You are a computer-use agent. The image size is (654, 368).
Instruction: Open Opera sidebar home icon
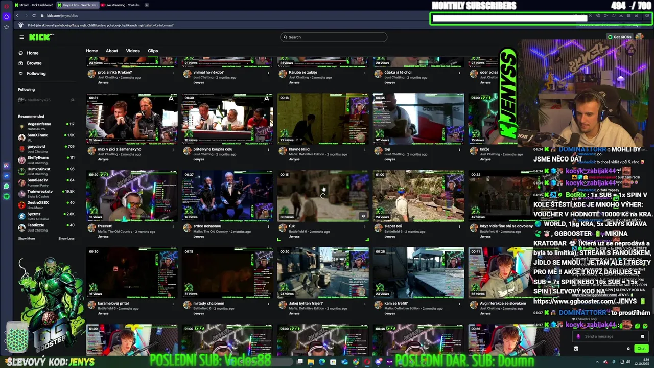[x=6, y=16]
